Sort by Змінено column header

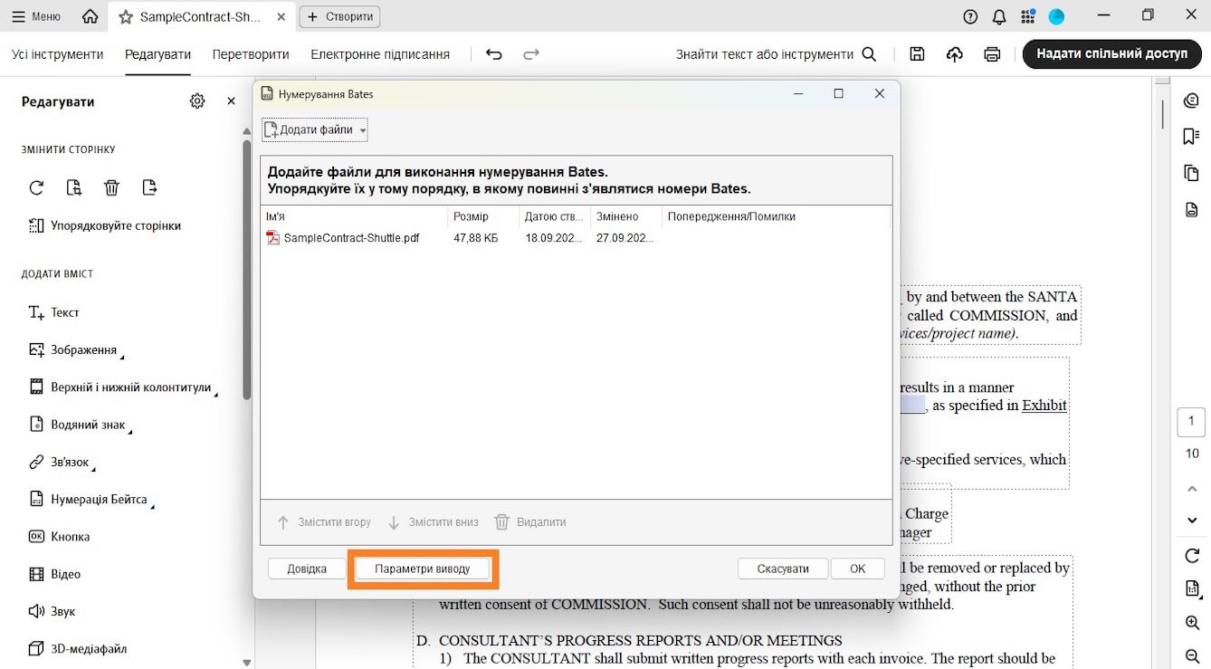click(x=625, y=216)
